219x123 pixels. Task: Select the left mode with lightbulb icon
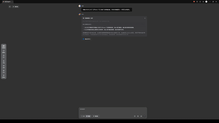click(83, 116)
